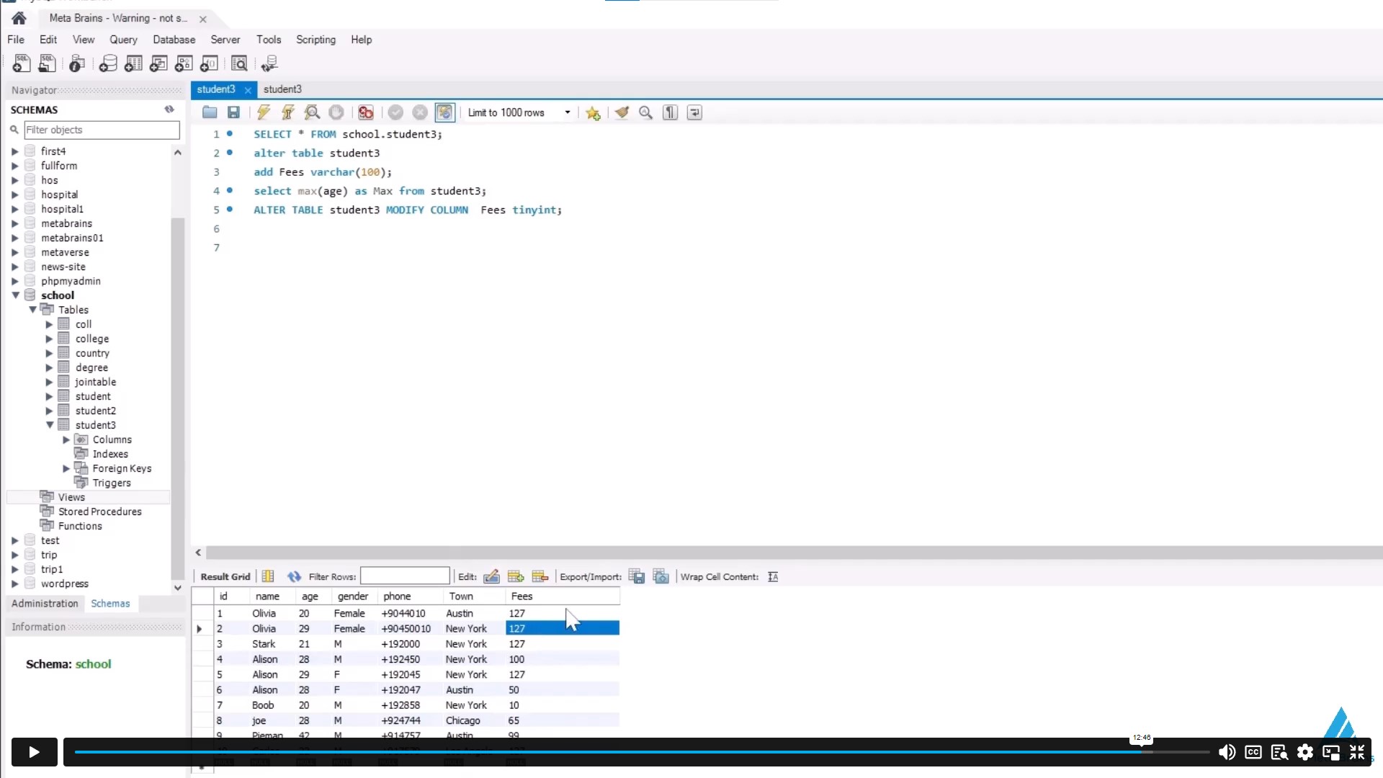Stop the executing query hand icon
This screenshot has width=1383, height=778.
pyautogui.click(x=336, y=112)
